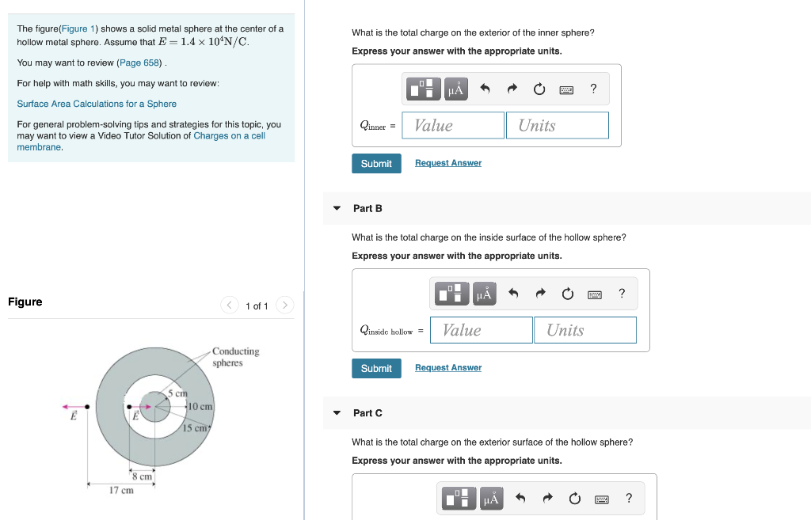Collapse the Part C section
This screenshot has width=811, height=520.
pyautogui.click(x=338, y=412)
